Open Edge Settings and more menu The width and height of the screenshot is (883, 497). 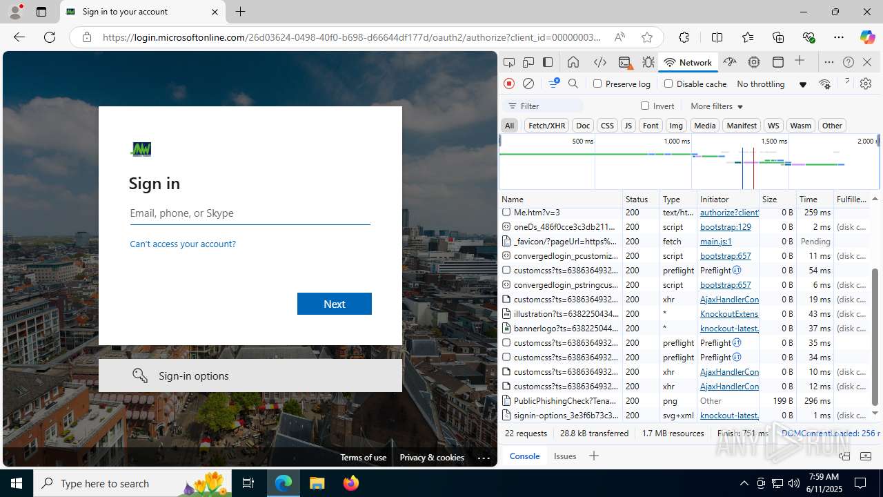coord(838,37)
